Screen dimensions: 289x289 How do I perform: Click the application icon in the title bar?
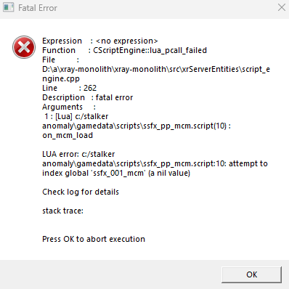click(9, 7)
